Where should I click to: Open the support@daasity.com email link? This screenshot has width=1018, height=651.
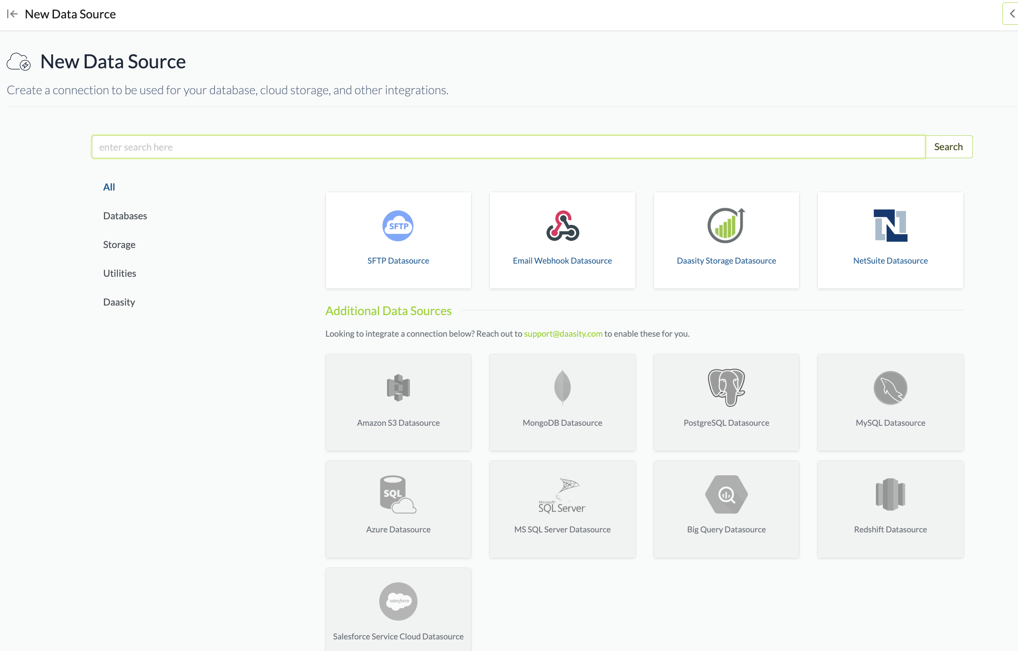pos(563,333)
